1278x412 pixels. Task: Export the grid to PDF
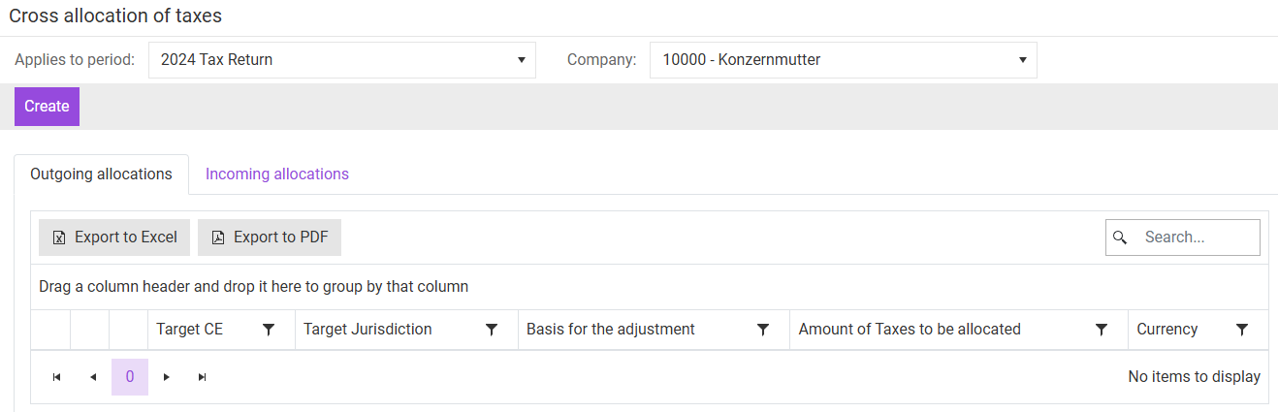pyautogui.click(x=270, y=238)
